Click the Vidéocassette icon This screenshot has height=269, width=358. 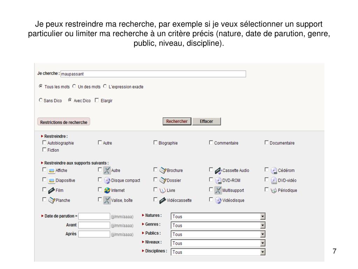(163, 200)
